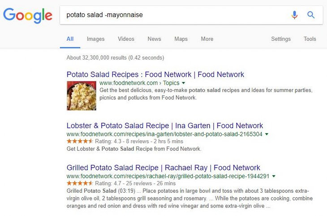Switch to the Images tab

click(x=96, y=39)
